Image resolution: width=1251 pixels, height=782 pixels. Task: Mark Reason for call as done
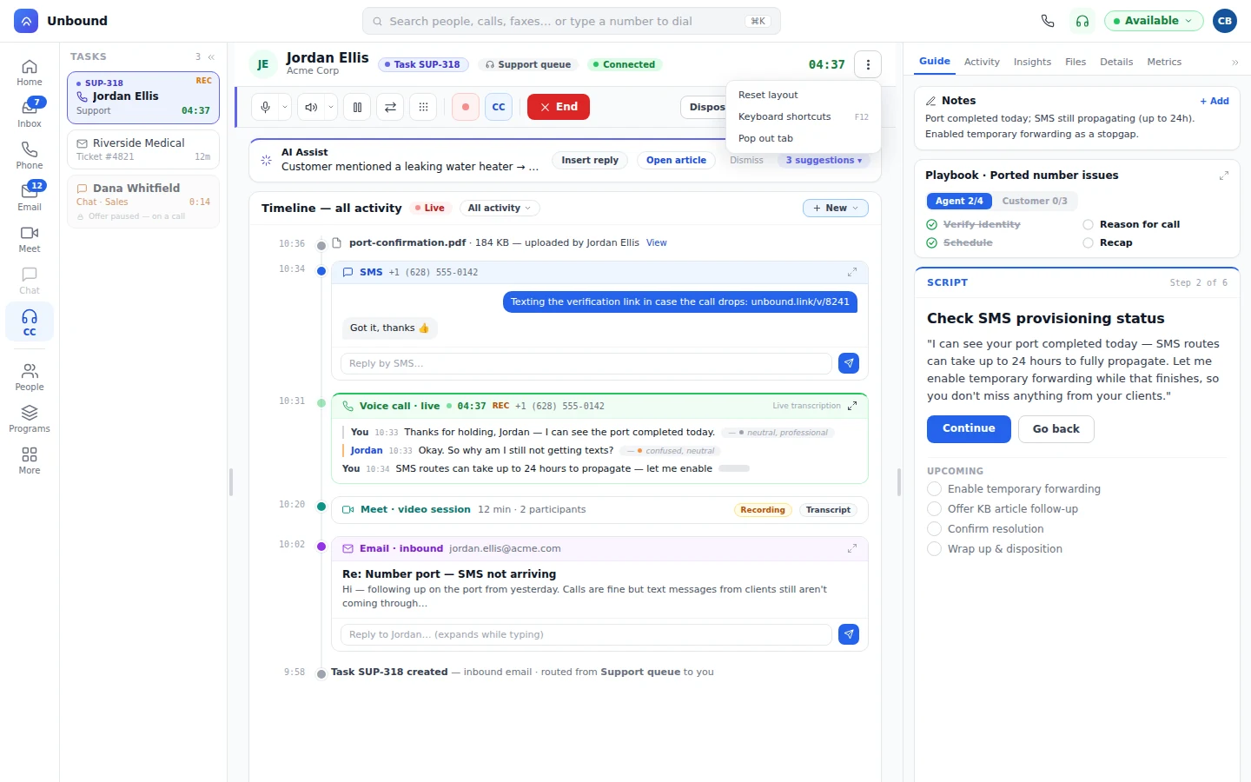tap(1088, 224)
